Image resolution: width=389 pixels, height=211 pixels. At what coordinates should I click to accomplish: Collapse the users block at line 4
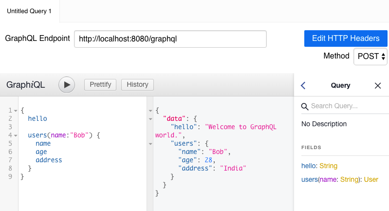click(16, 135)
